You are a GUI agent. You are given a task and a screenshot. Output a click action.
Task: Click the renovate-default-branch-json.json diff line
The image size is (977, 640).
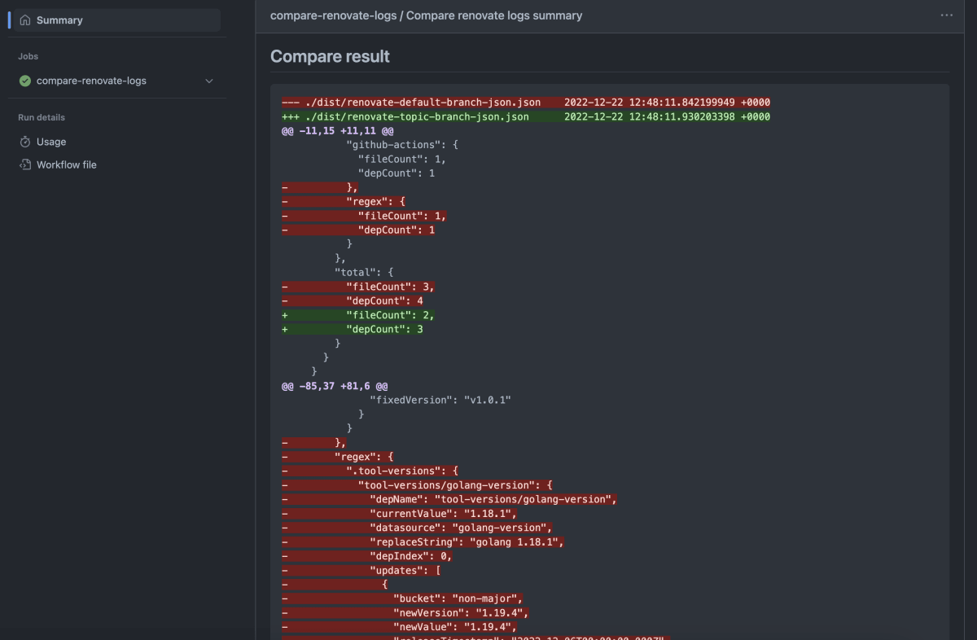(x=526, y=103)
